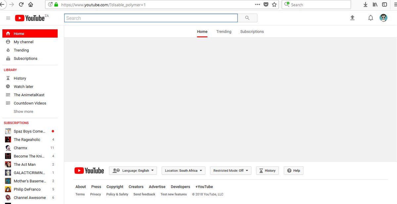This screenshot has width=397, height=204.
Task: Click the LIBRARY section header
Action: pos(10,70)
